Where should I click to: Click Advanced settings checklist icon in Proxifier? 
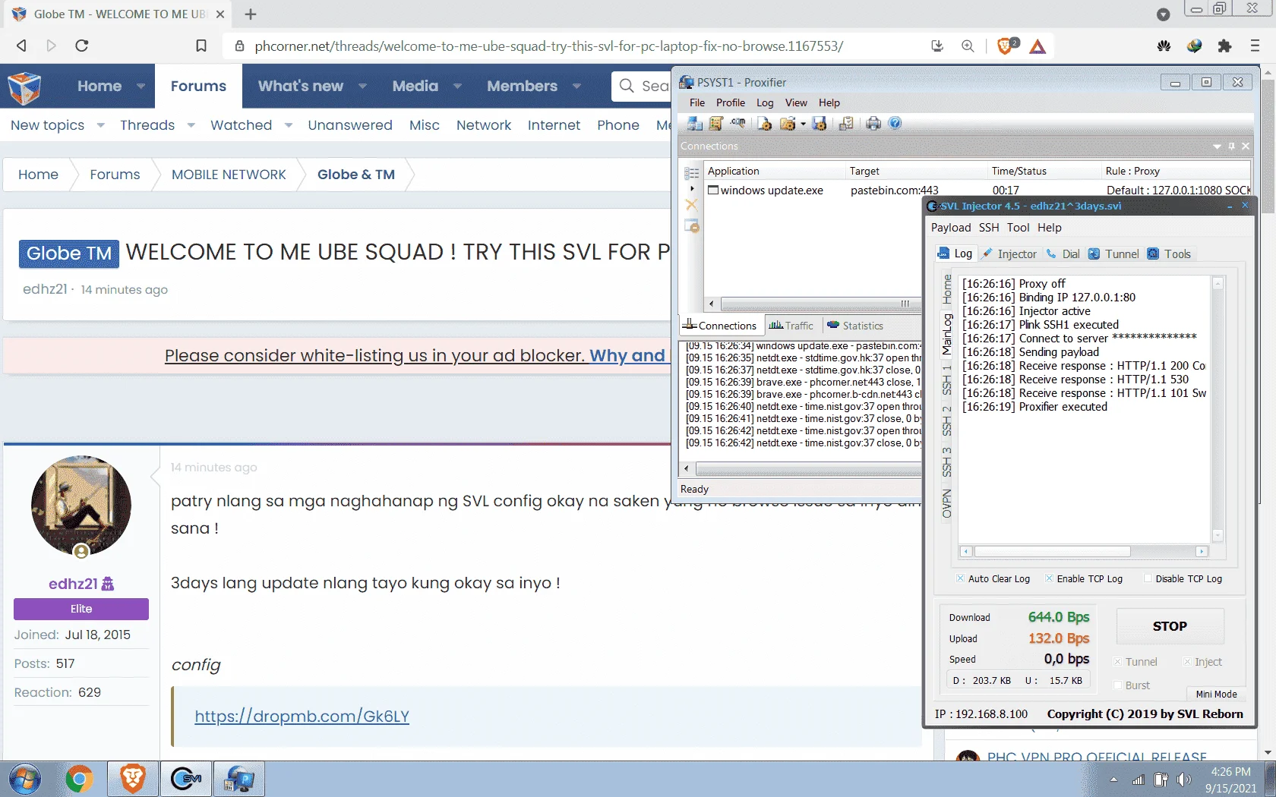tap(846, 124)
